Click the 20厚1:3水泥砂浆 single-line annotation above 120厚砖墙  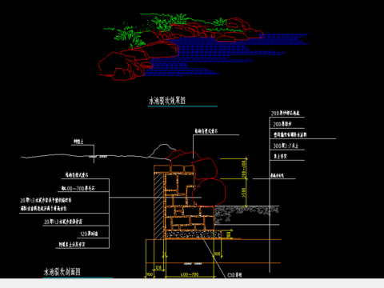point(63,222)
